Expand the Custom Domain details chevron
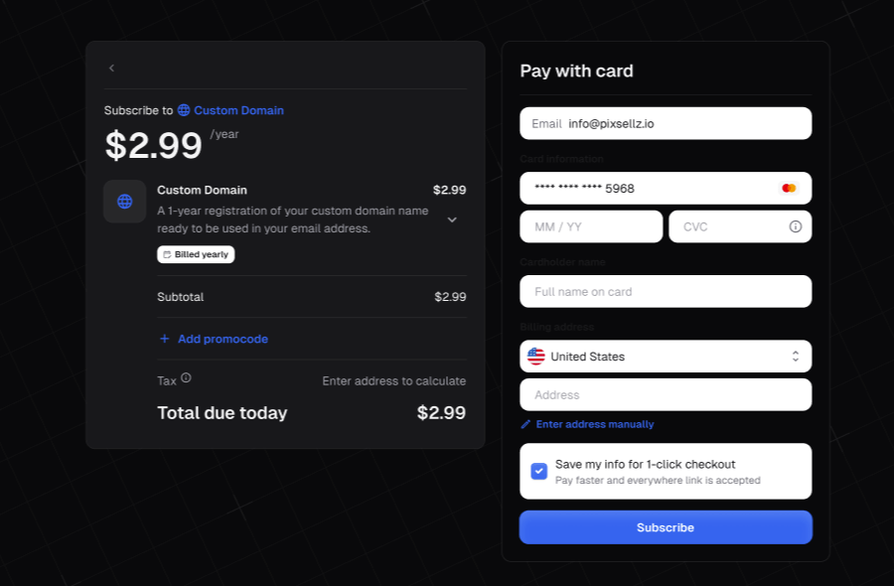Screen dimensions: 894x586 pos(452,220)
